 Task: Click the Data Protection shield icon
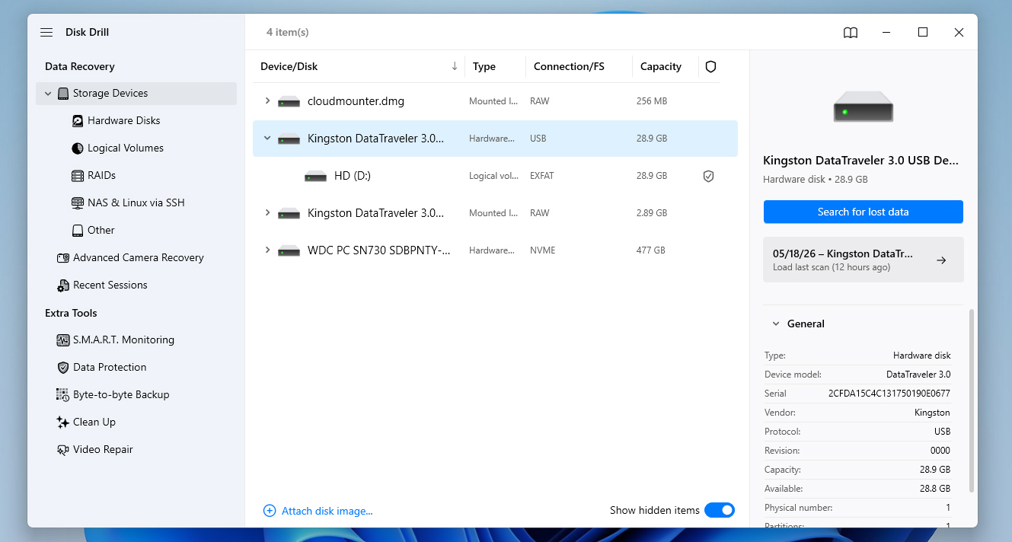[63, 368]
